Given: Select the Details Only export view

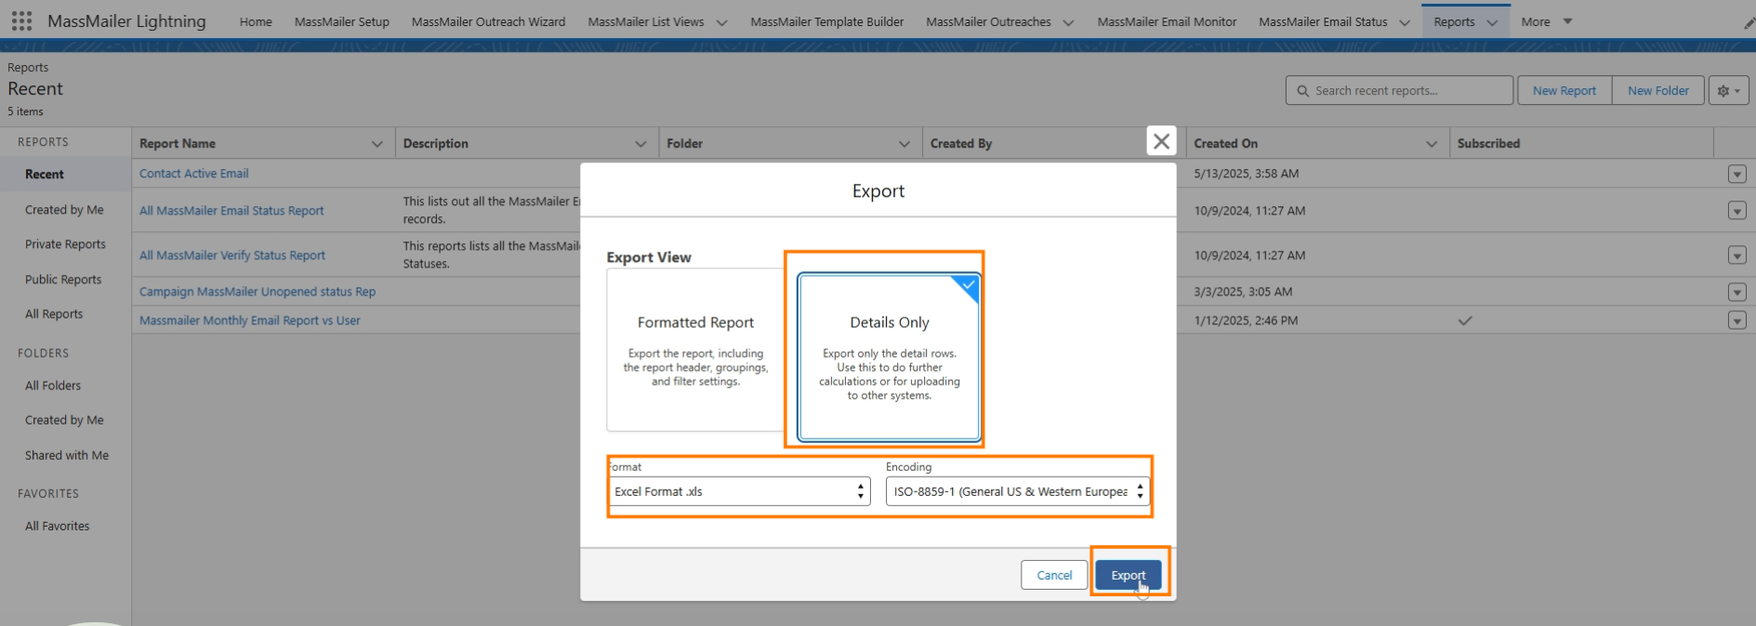Looking at the screenshot, I should (x=889, y=357).
